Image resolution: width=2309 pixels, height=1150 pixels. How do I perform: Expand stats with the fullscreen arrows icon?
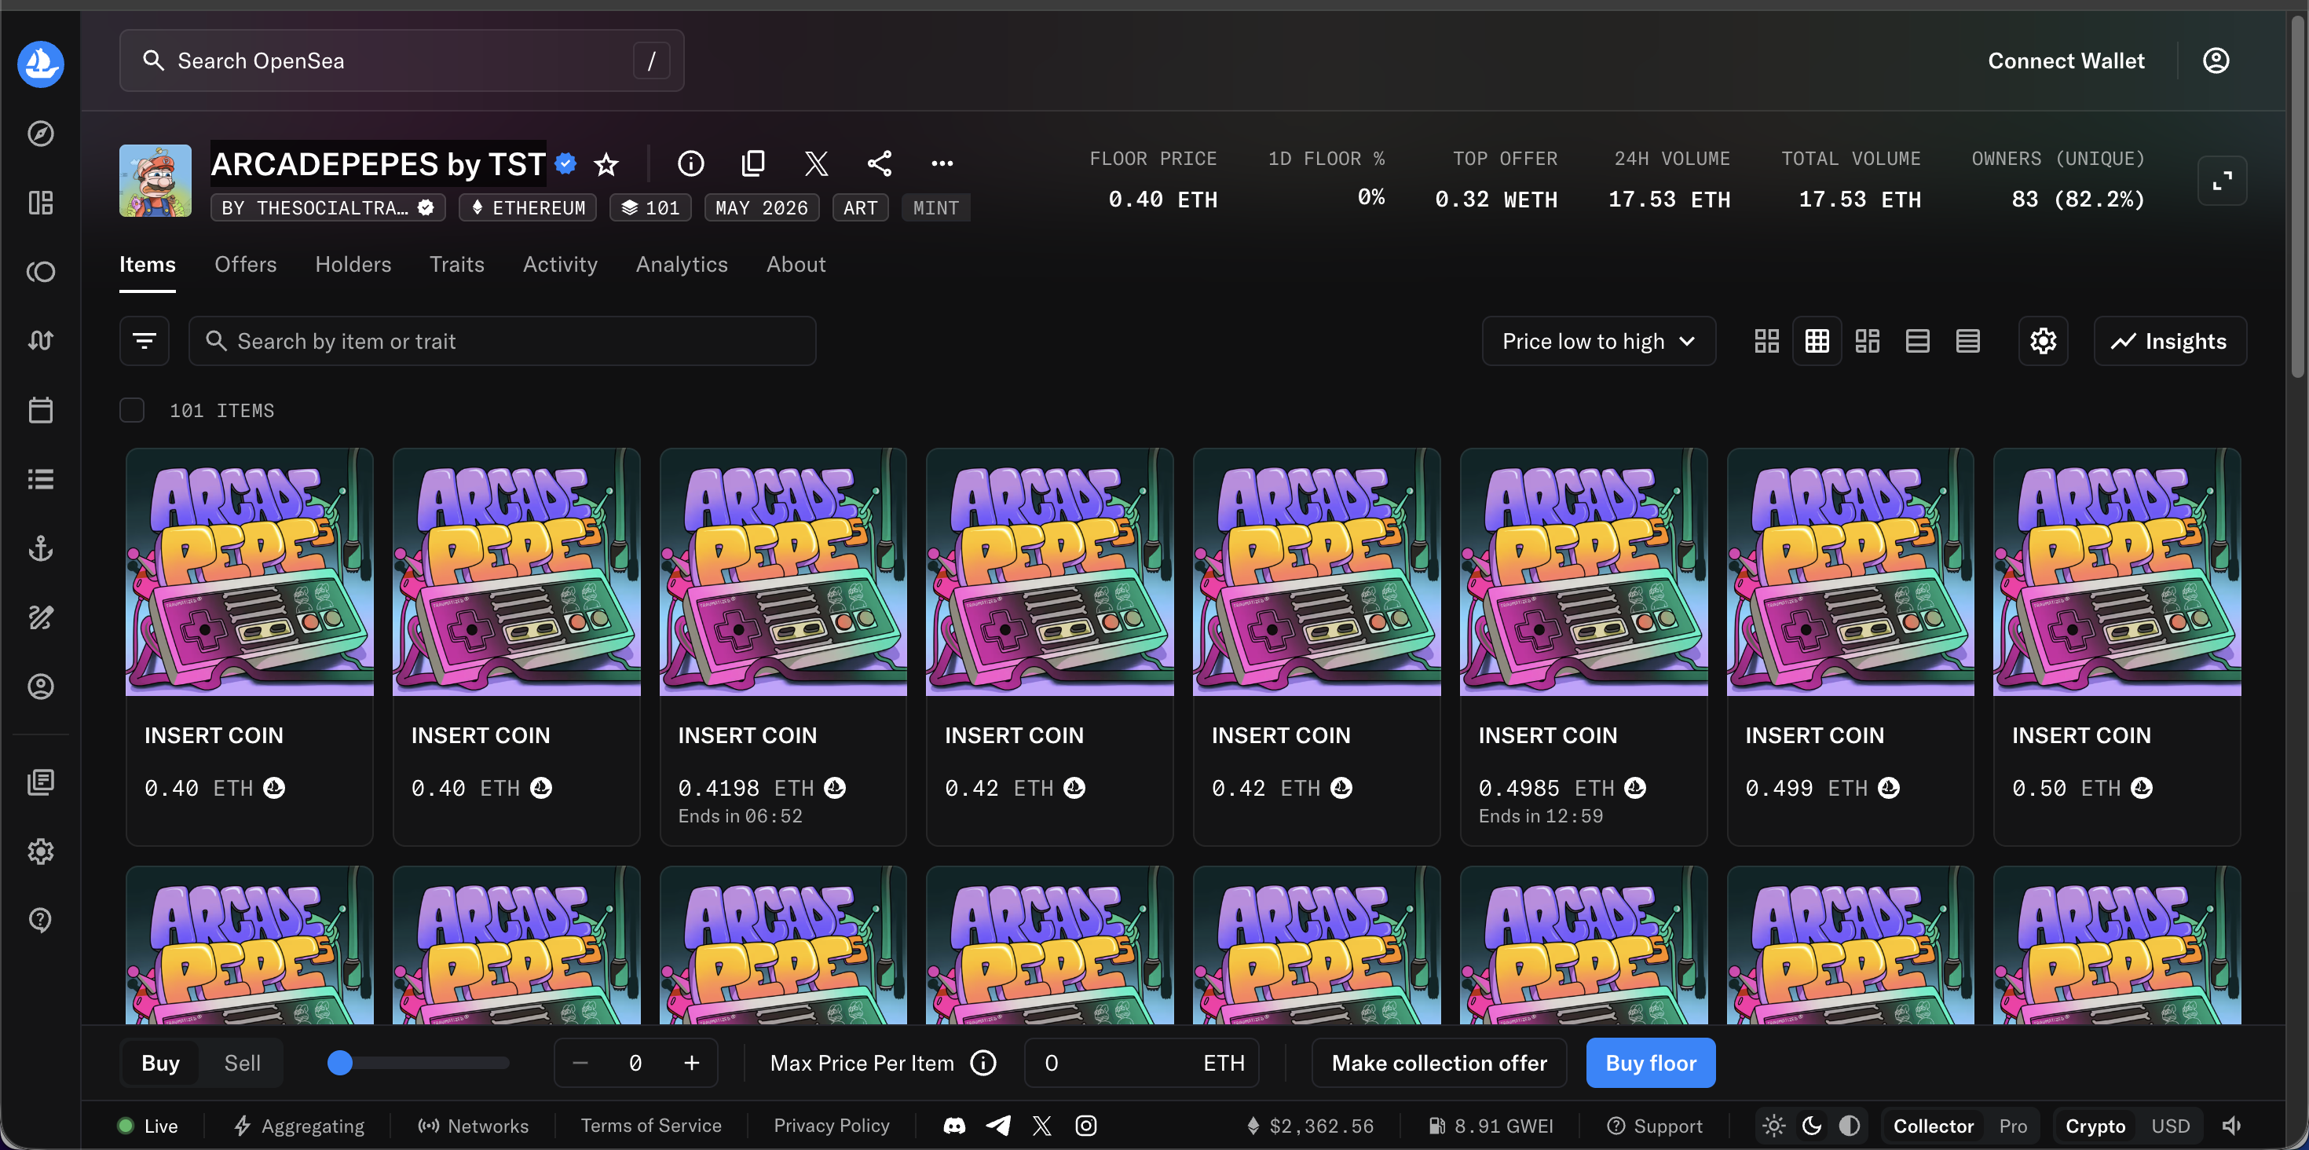[x=2222, y=181]
